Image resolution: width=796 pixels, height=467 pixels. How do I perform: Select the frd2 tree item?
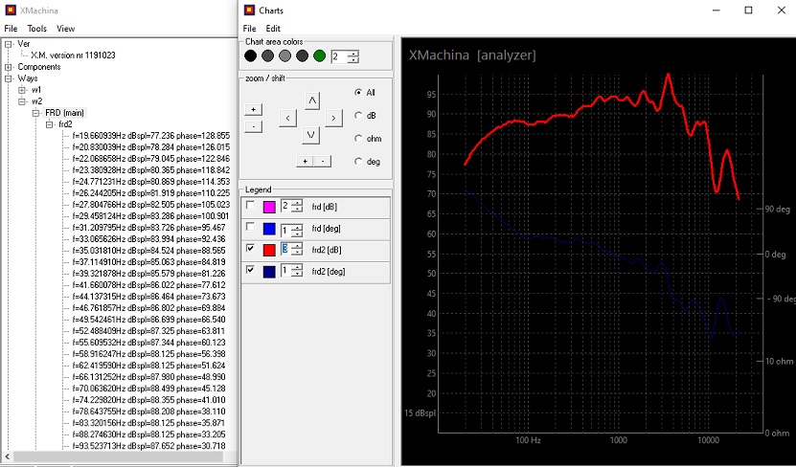(x=65, y=124)
